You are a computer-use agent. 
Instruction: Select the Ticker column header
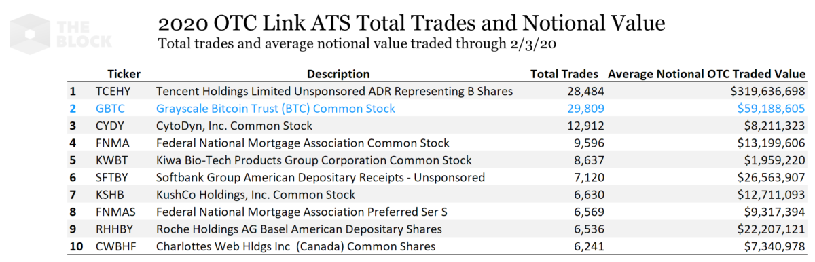tap(124, 74)
